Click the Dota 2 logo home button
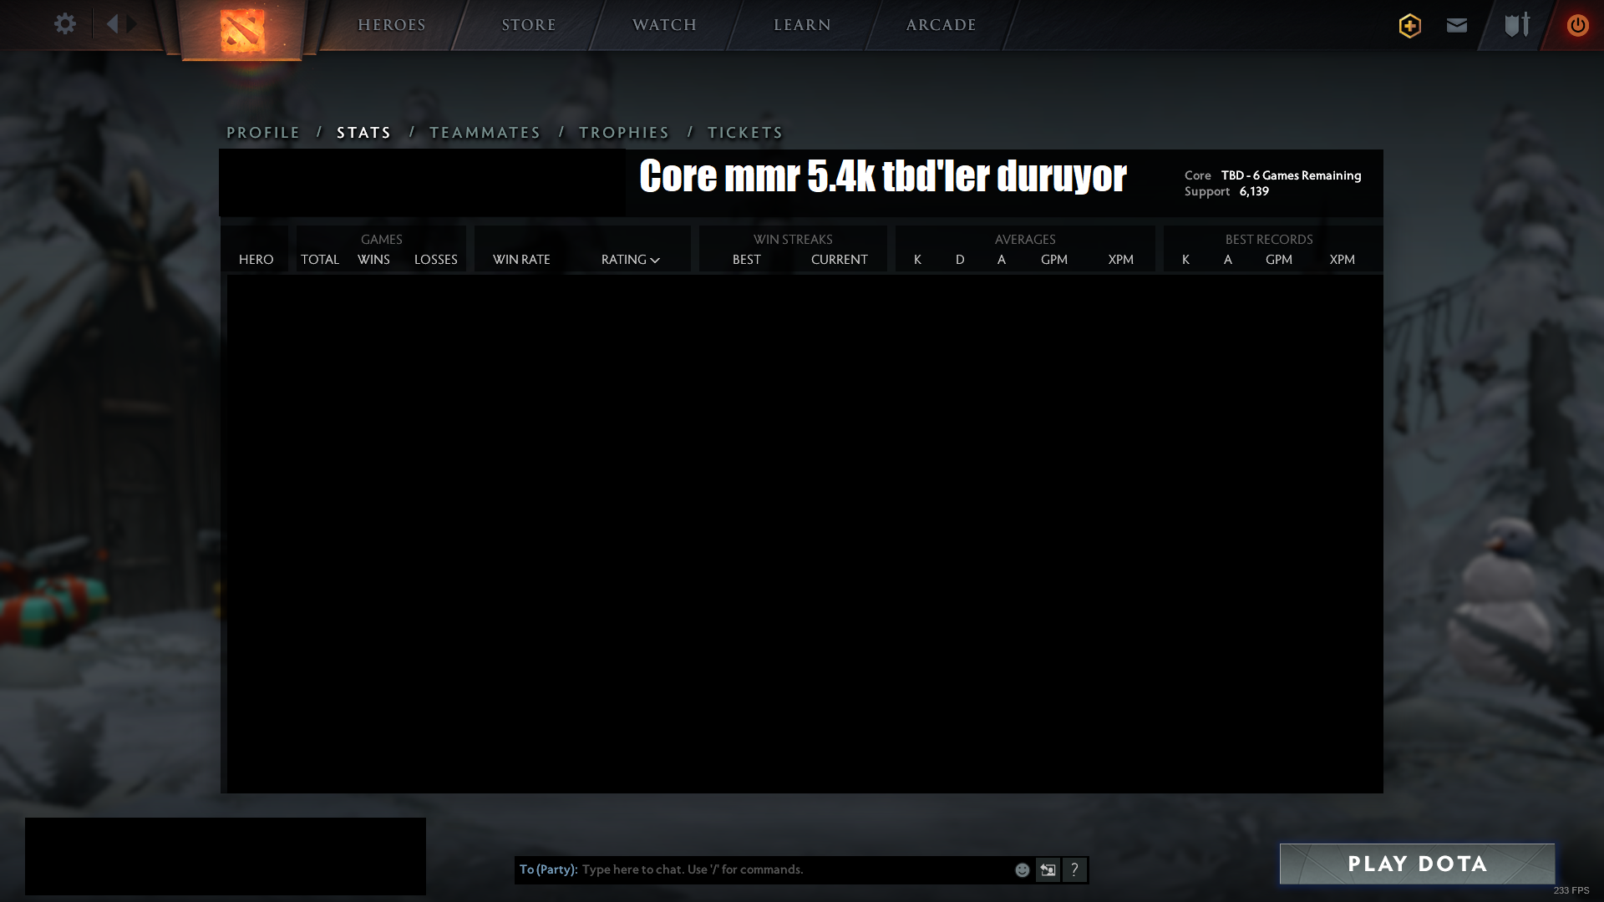Viewport: 1604px width, 902px height. point(242,30)
